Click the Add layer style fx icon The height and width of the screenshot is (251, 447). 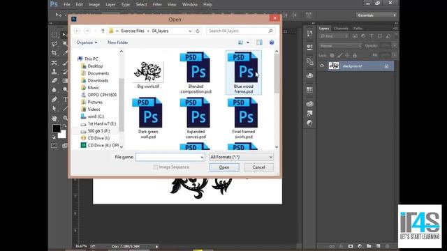point(342,246)
